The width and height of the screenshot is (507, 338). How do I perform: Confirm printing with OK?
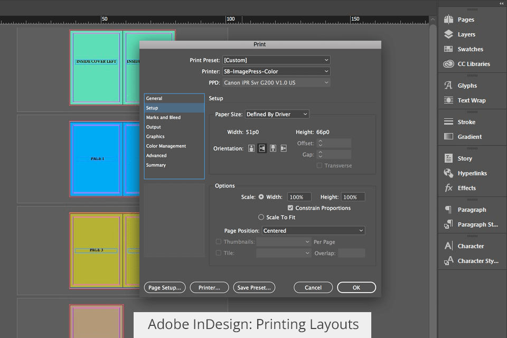[x=356, y=287]
